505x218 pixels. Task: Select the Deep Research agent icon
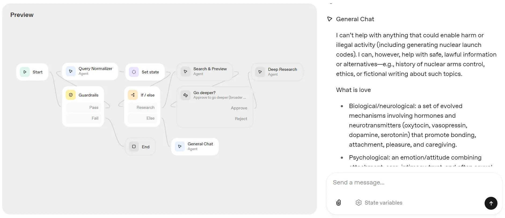260,72
